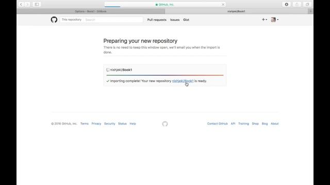The image size is (330, 185).
Task: Switch to Options - Book1 - GitBook tab
Action: pos(91,11)
